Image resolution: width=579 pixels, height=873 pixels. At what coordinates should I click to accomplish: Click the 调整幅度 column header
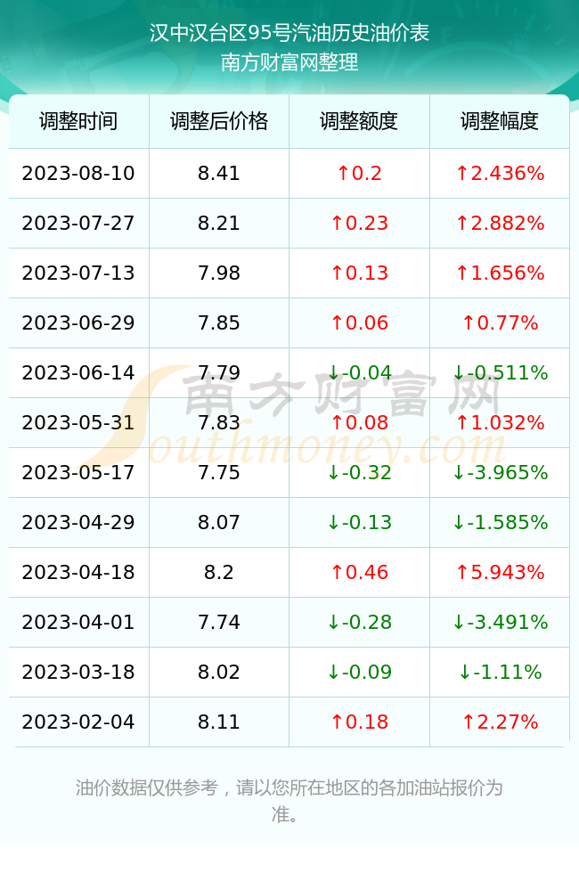click(500, 121)
